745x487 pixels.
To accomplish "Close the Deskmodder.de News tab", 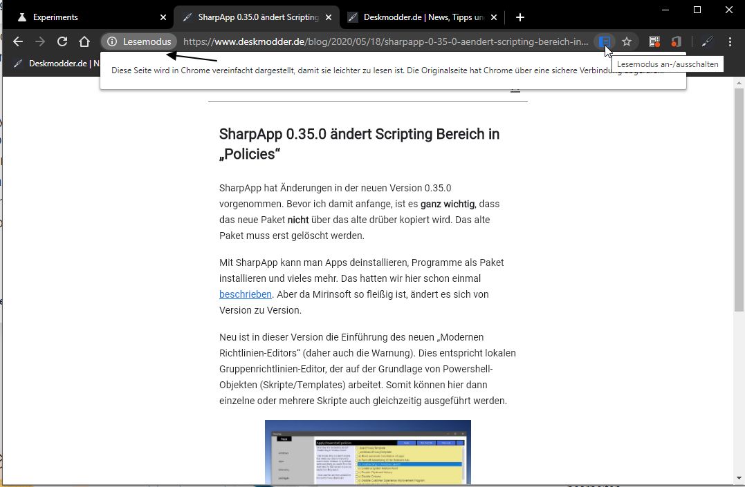I will pyautogui.click(x=494, y=17).
